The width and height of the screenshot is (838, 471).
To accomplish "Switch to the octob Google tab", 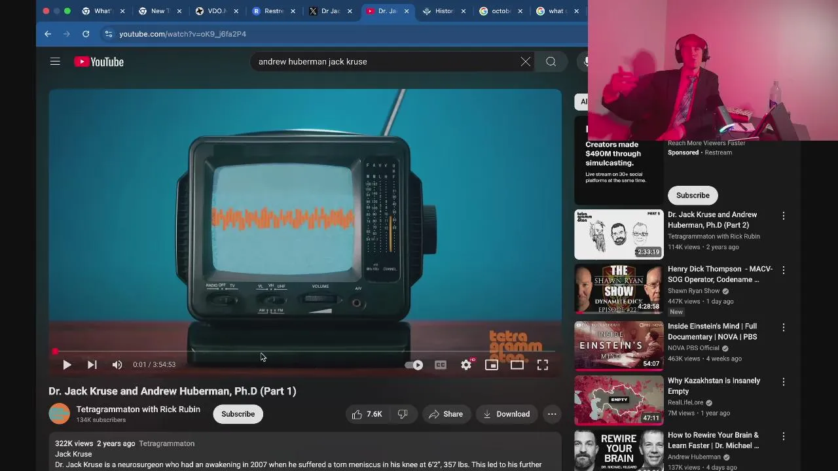I will point(501,11).
